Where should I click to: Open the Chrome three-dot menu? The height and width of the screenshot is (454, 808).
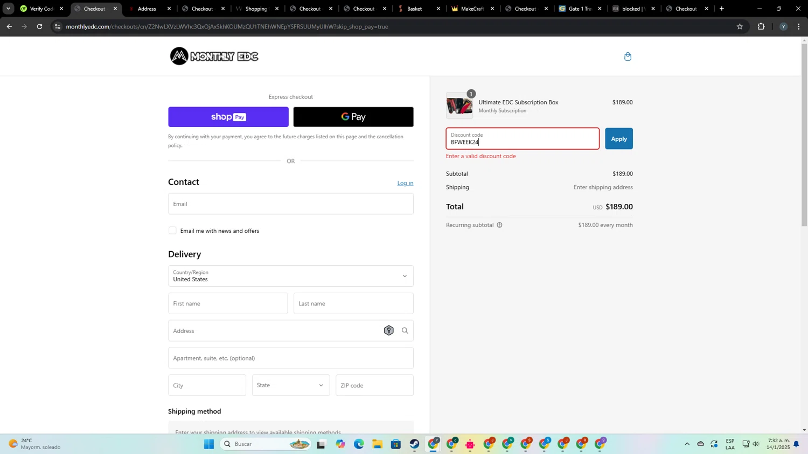point(799,26)
